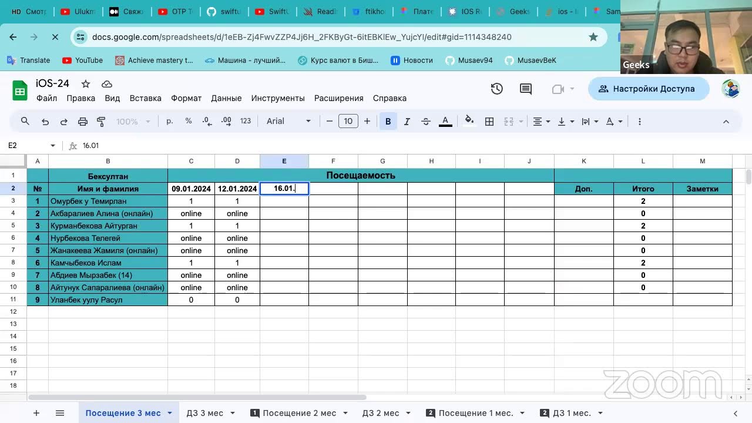Increase font size with plus button
This screenshot has width=752, height=423.
[367, 122]
